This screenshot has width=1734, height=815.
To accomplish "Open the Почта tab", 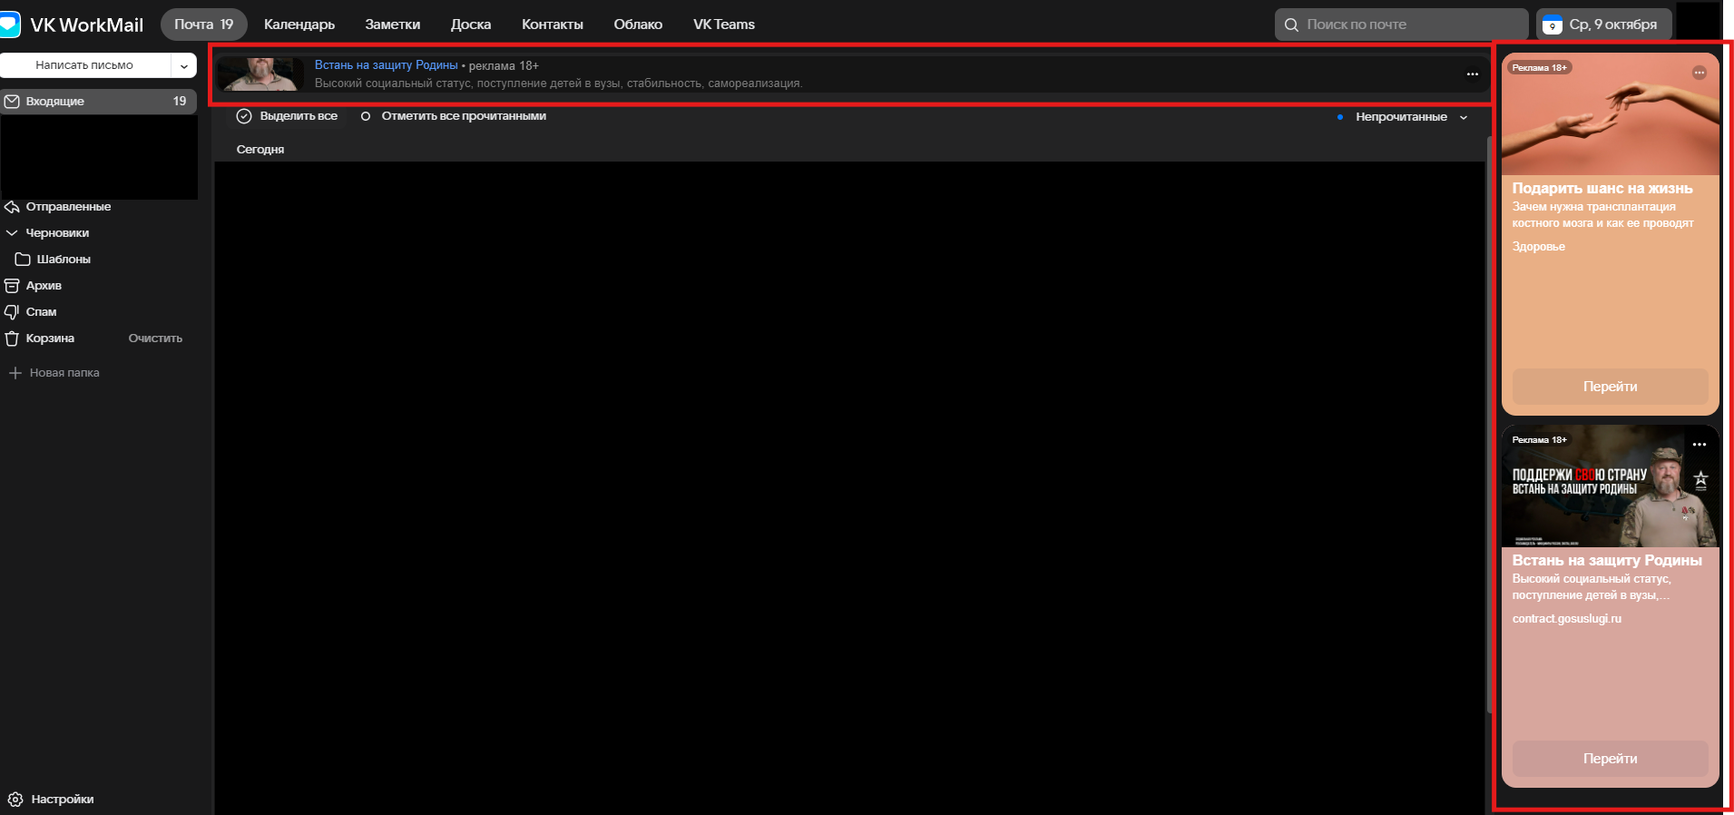I will click(x=203, y=25).
